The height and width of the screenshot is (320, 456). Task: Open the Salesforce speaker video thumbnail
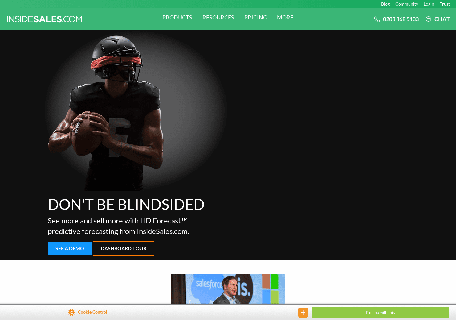pyautogui.click(x=228, y=289)
